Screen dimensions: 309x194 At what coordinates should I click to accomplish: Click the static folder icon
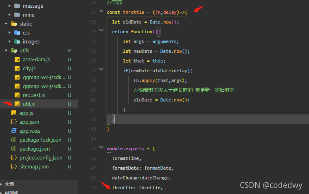click(x=14, y=24)
